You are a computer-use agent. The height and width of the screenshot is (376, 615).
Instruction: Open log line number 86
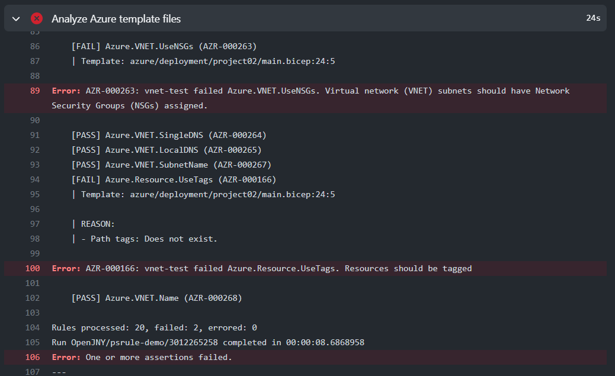[x=35, y=46]
